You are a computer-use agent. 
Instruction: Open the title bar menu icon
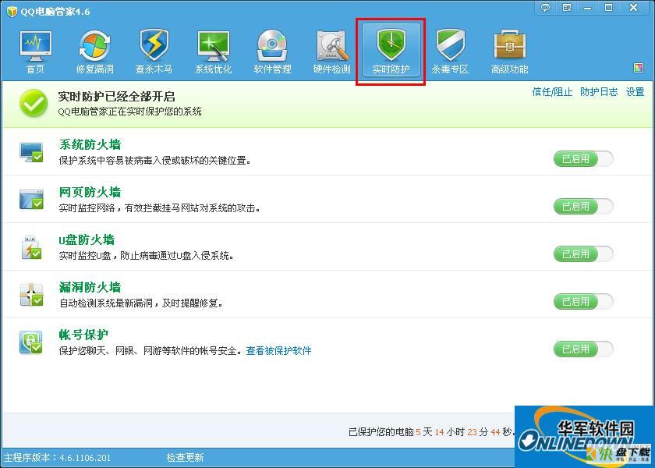(x=567, y=8)
